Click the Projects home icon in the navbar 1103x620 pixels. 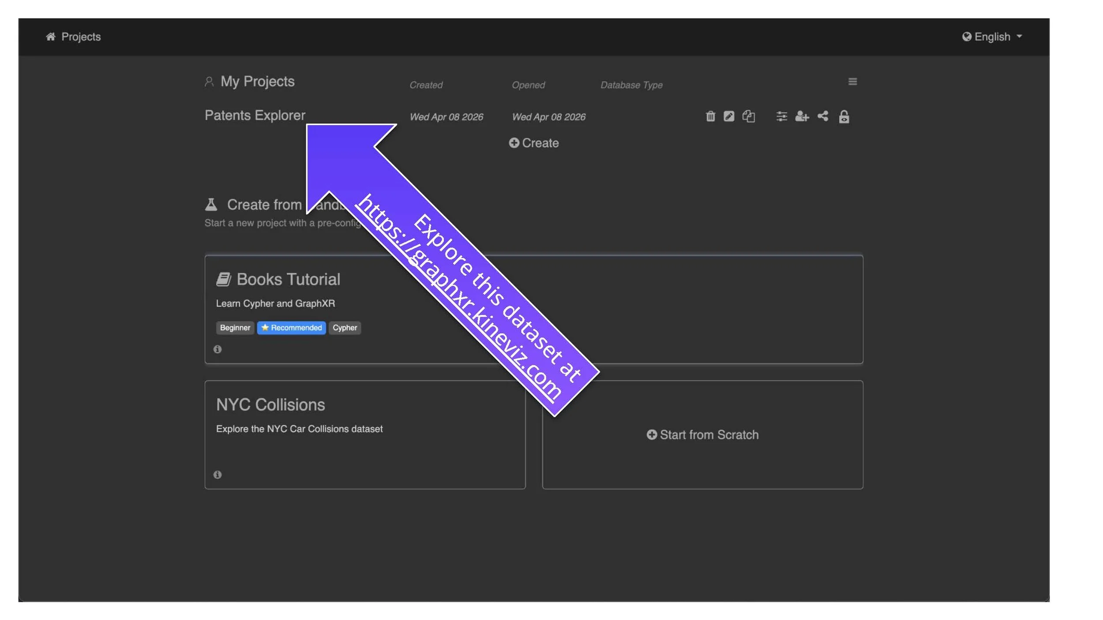(51, 37)
